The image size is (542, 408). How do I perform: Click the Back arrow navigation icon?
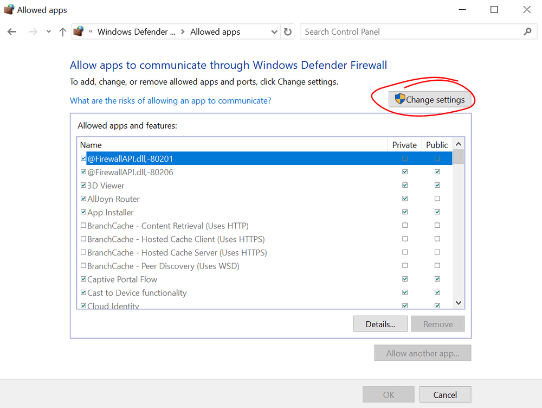point(12,32)
